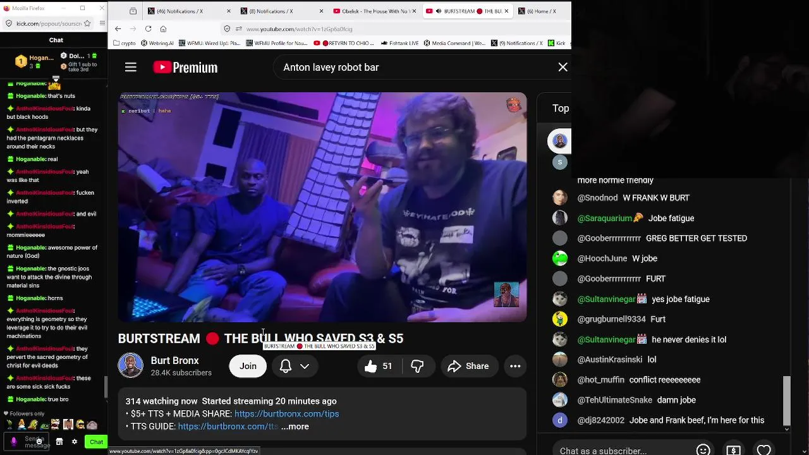The image size is (809, 455).
Task: Select username '@TehUltimateSnake' in chat
Action: click(615, 400)
